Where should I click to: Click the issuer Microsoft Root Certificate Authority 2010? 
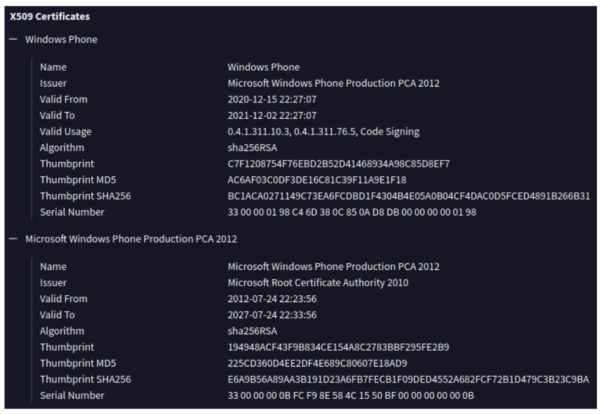[318, 283]
